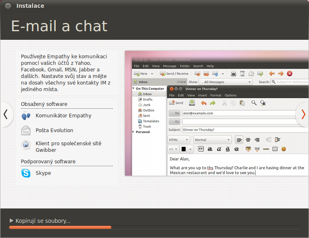Click the Redo green arrow in compose
Image resolution: width=309 pixels, height=238 pixels.
213,103
